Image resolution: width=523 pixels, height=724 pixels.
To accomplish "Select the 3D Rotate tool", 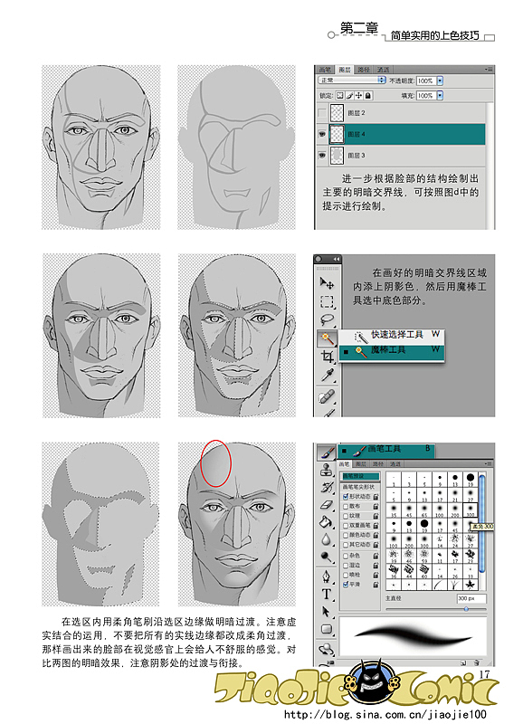I will coord(327,649).
